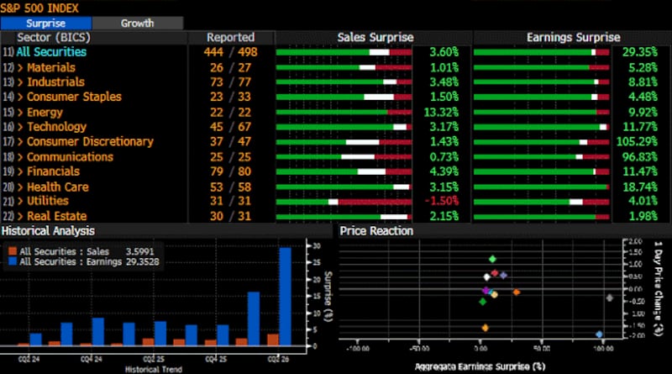Expand the Utilities sector chevron
Viewport: 672px width, 374px height.
click(20, 201)
